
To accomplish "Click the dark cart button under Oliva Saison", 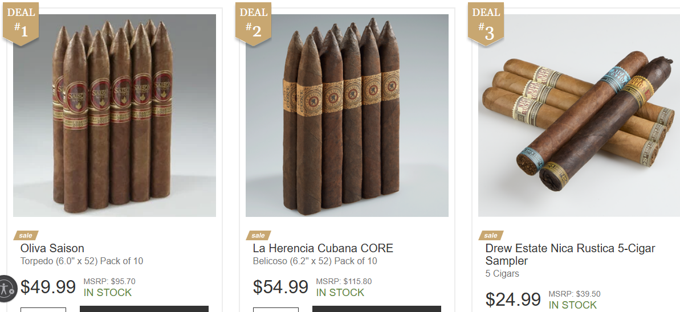I will (144, 309).
